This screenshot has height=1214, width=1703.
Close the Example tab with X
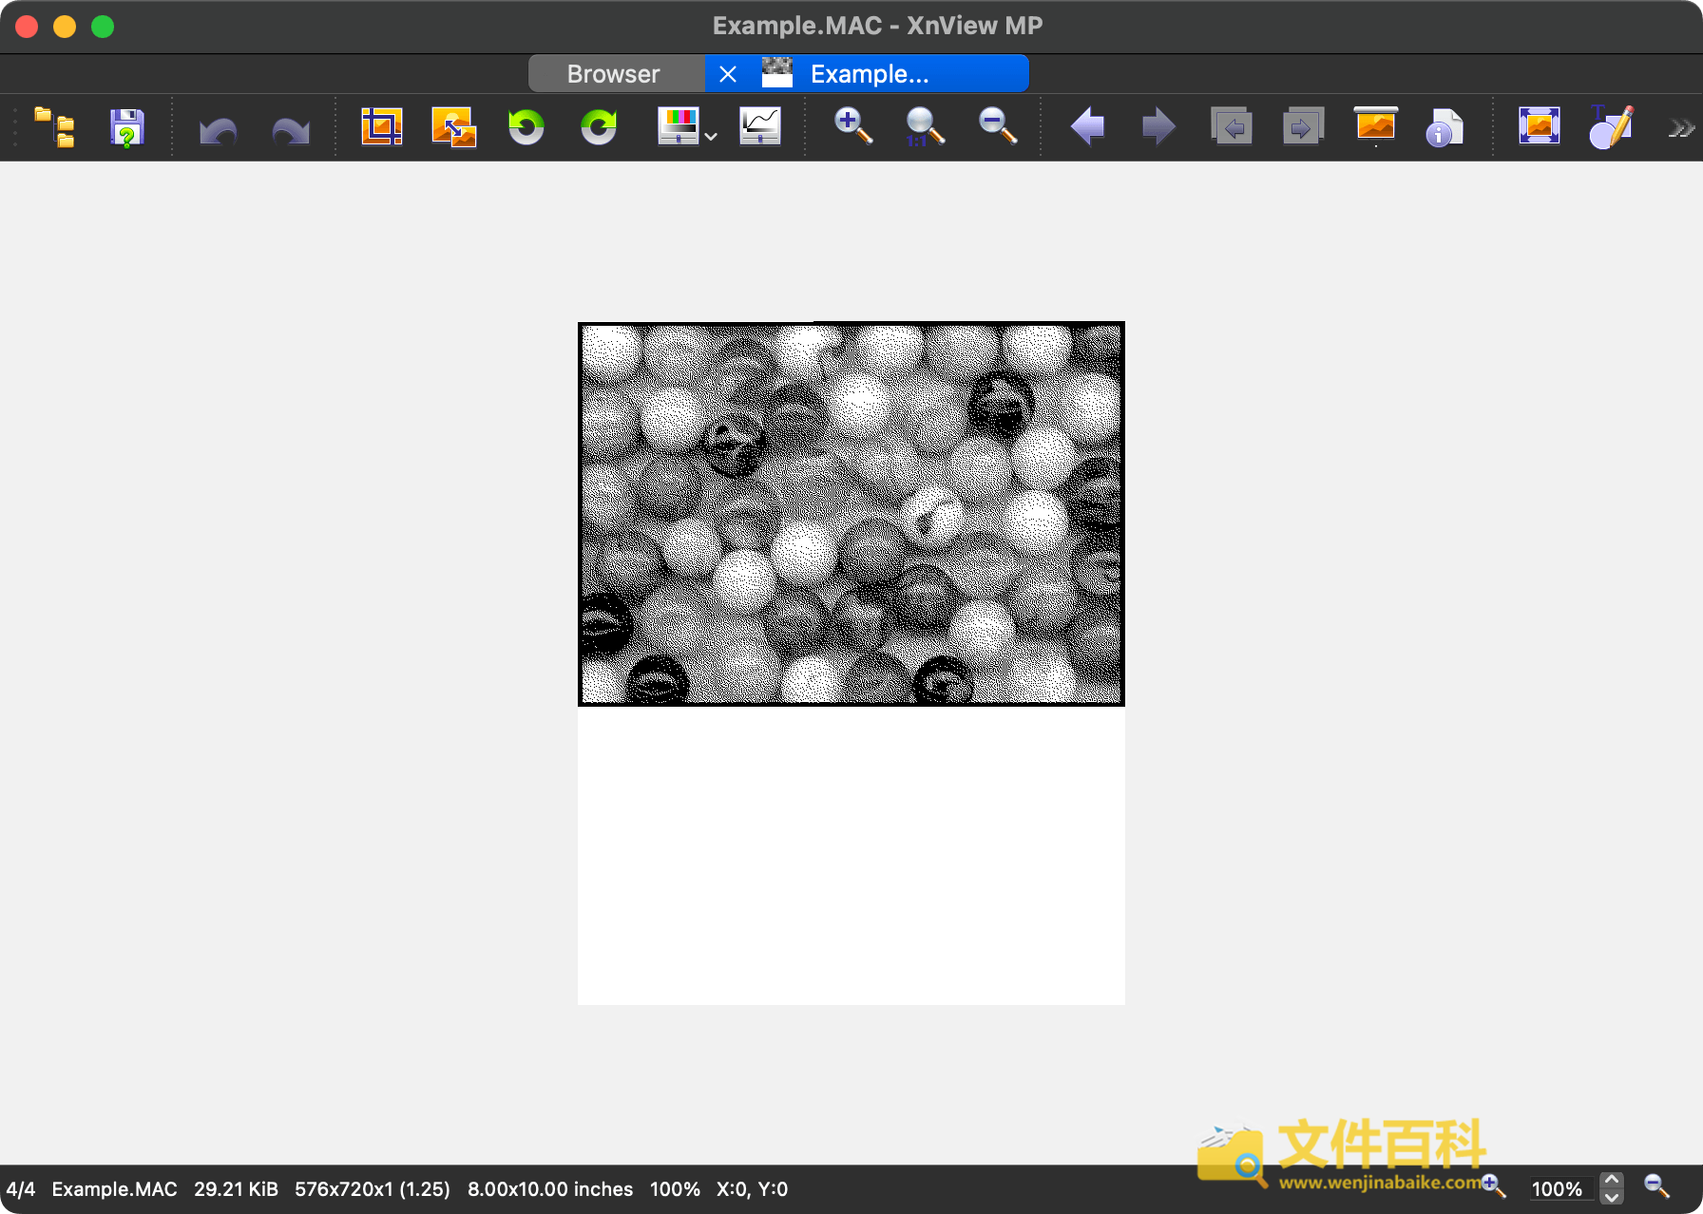tap(728, 74)
